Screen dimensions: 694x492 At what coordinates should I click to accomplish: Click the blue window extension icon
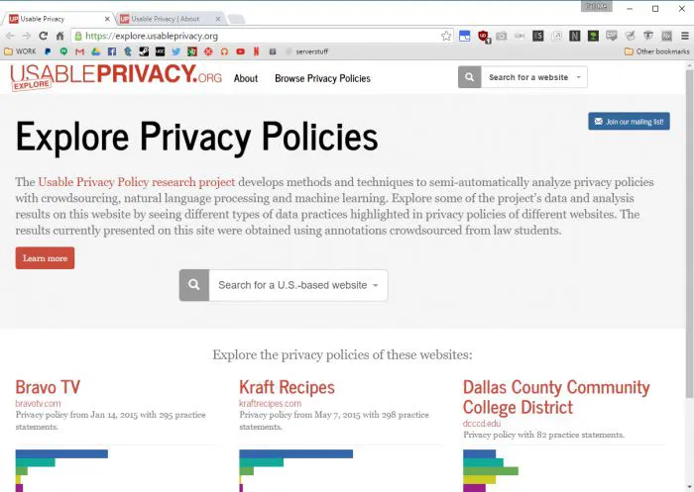click(464, 36)
